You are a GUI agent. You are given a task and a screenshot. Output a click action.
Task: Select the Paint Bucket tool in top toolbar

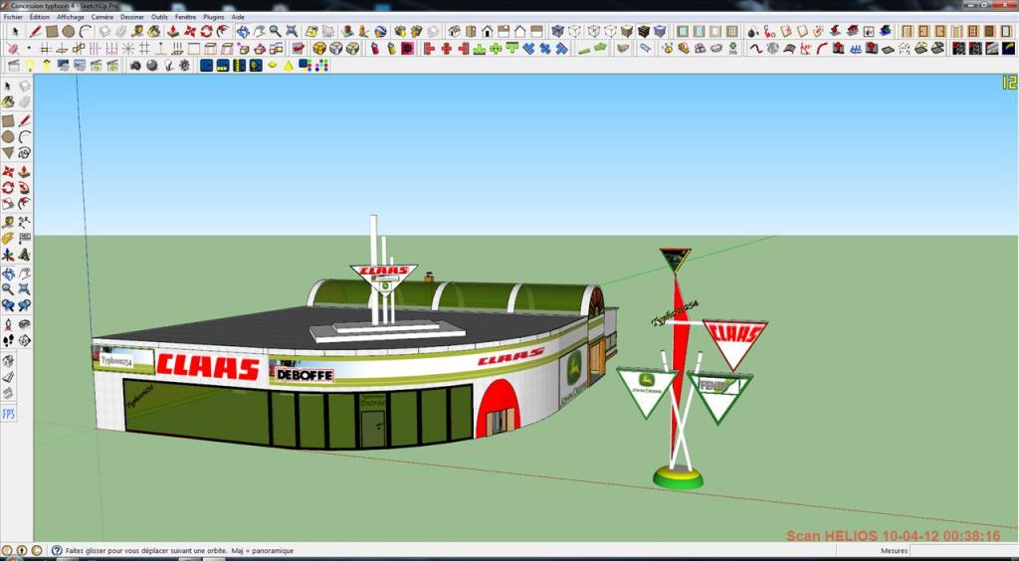click(154, 31)
